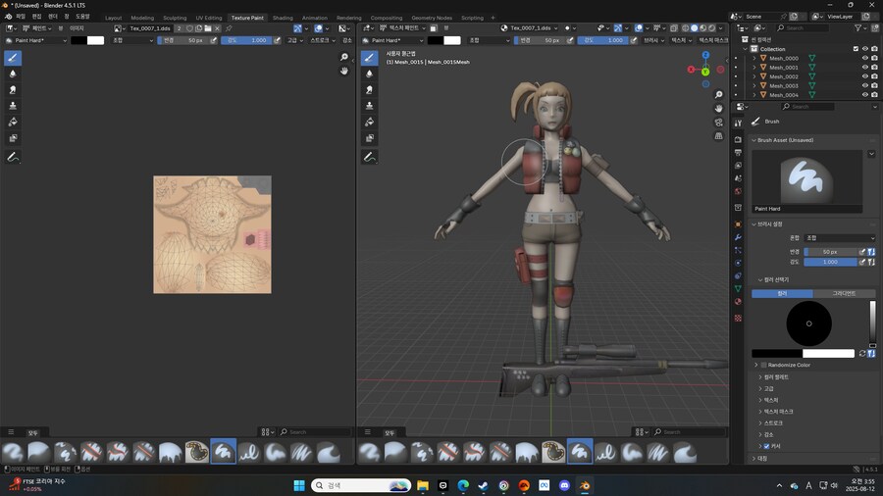This screenshot has width=883, height=496.
Task: Click the pan hand icon in 3D viewport
Action: coord(718,109)
